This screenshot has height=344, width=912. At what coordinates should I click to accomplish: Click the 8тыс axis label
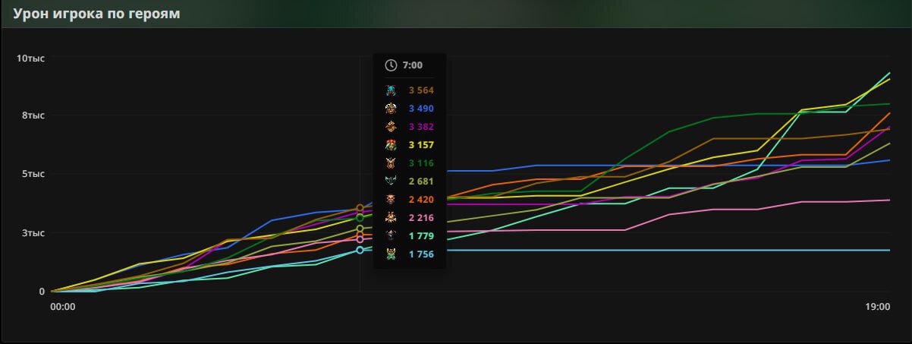[x=33, y=115]
